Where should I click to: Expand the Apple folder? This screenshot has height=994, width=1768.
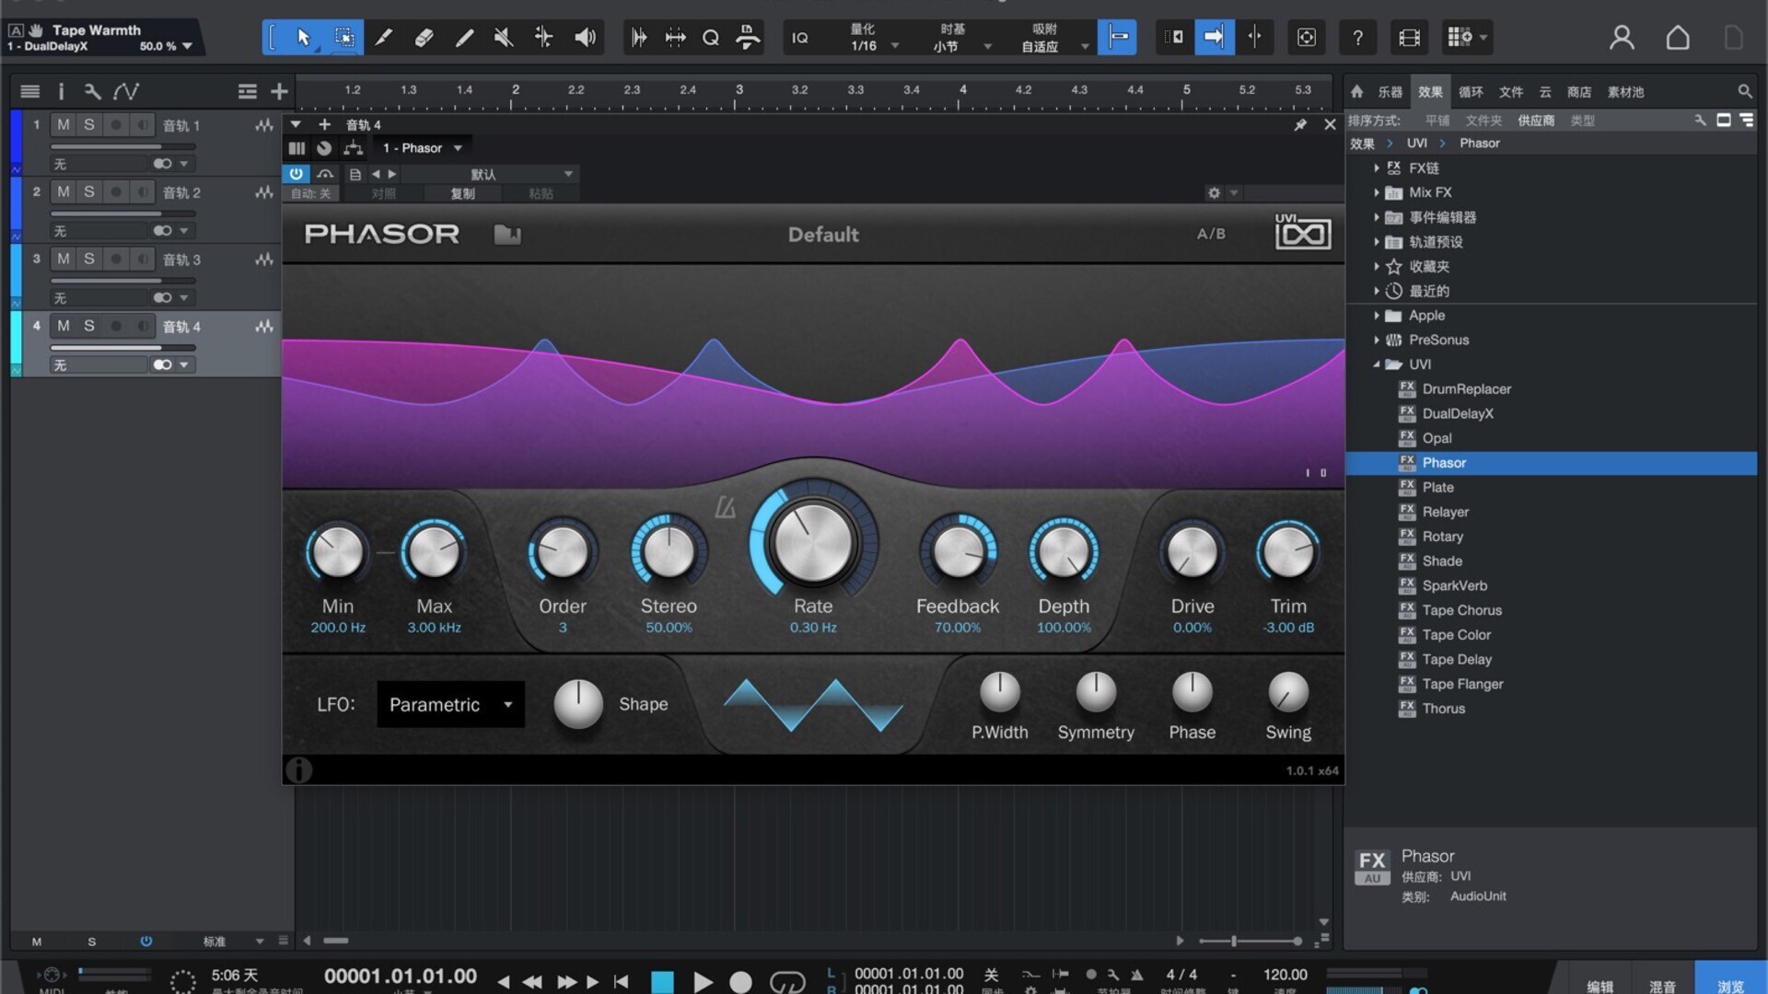pyautogui.click(x=1376, y=316)
